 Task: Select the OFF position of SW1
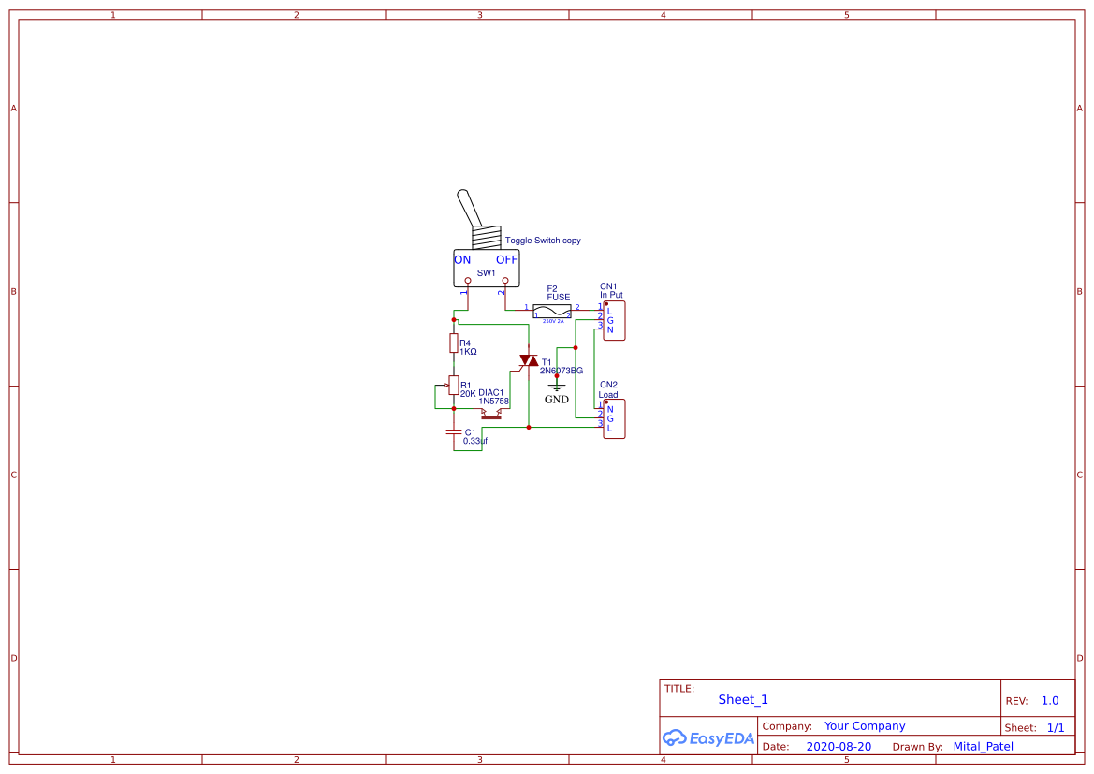(x=505, y=260)
